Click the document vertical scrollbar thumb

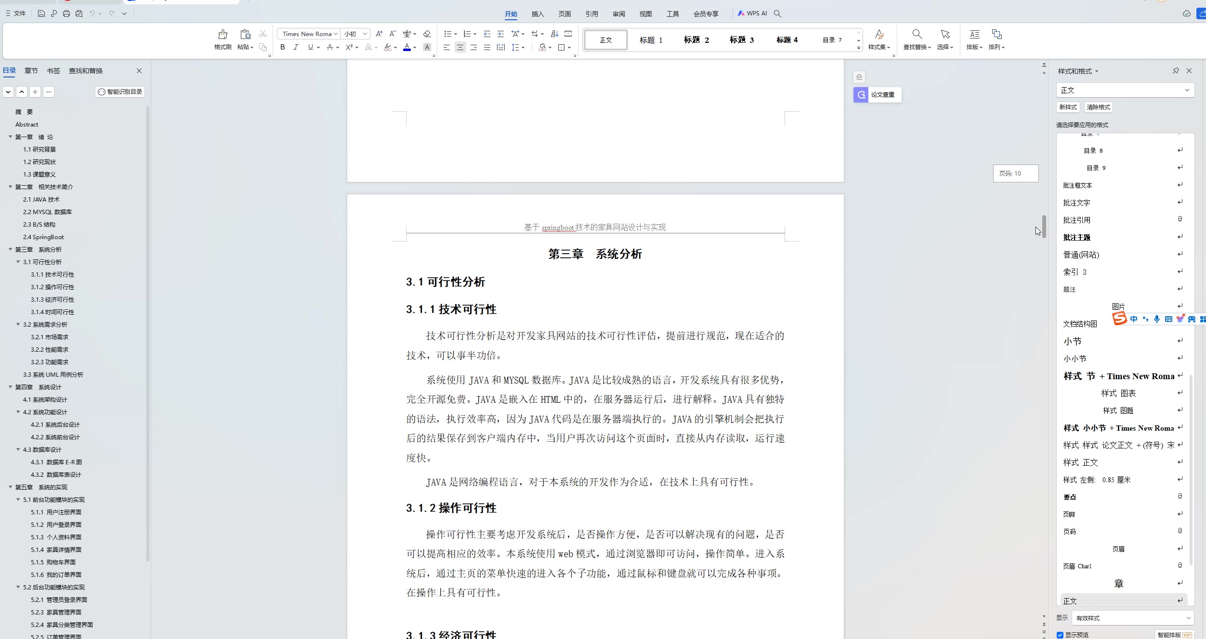1044,226
